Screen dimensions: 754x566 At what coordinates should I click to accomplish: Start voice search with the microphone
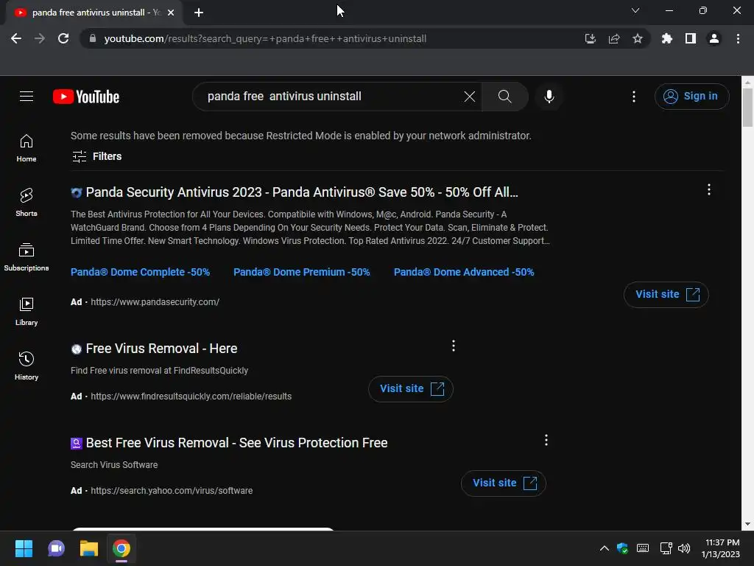[x=549, y=97]
